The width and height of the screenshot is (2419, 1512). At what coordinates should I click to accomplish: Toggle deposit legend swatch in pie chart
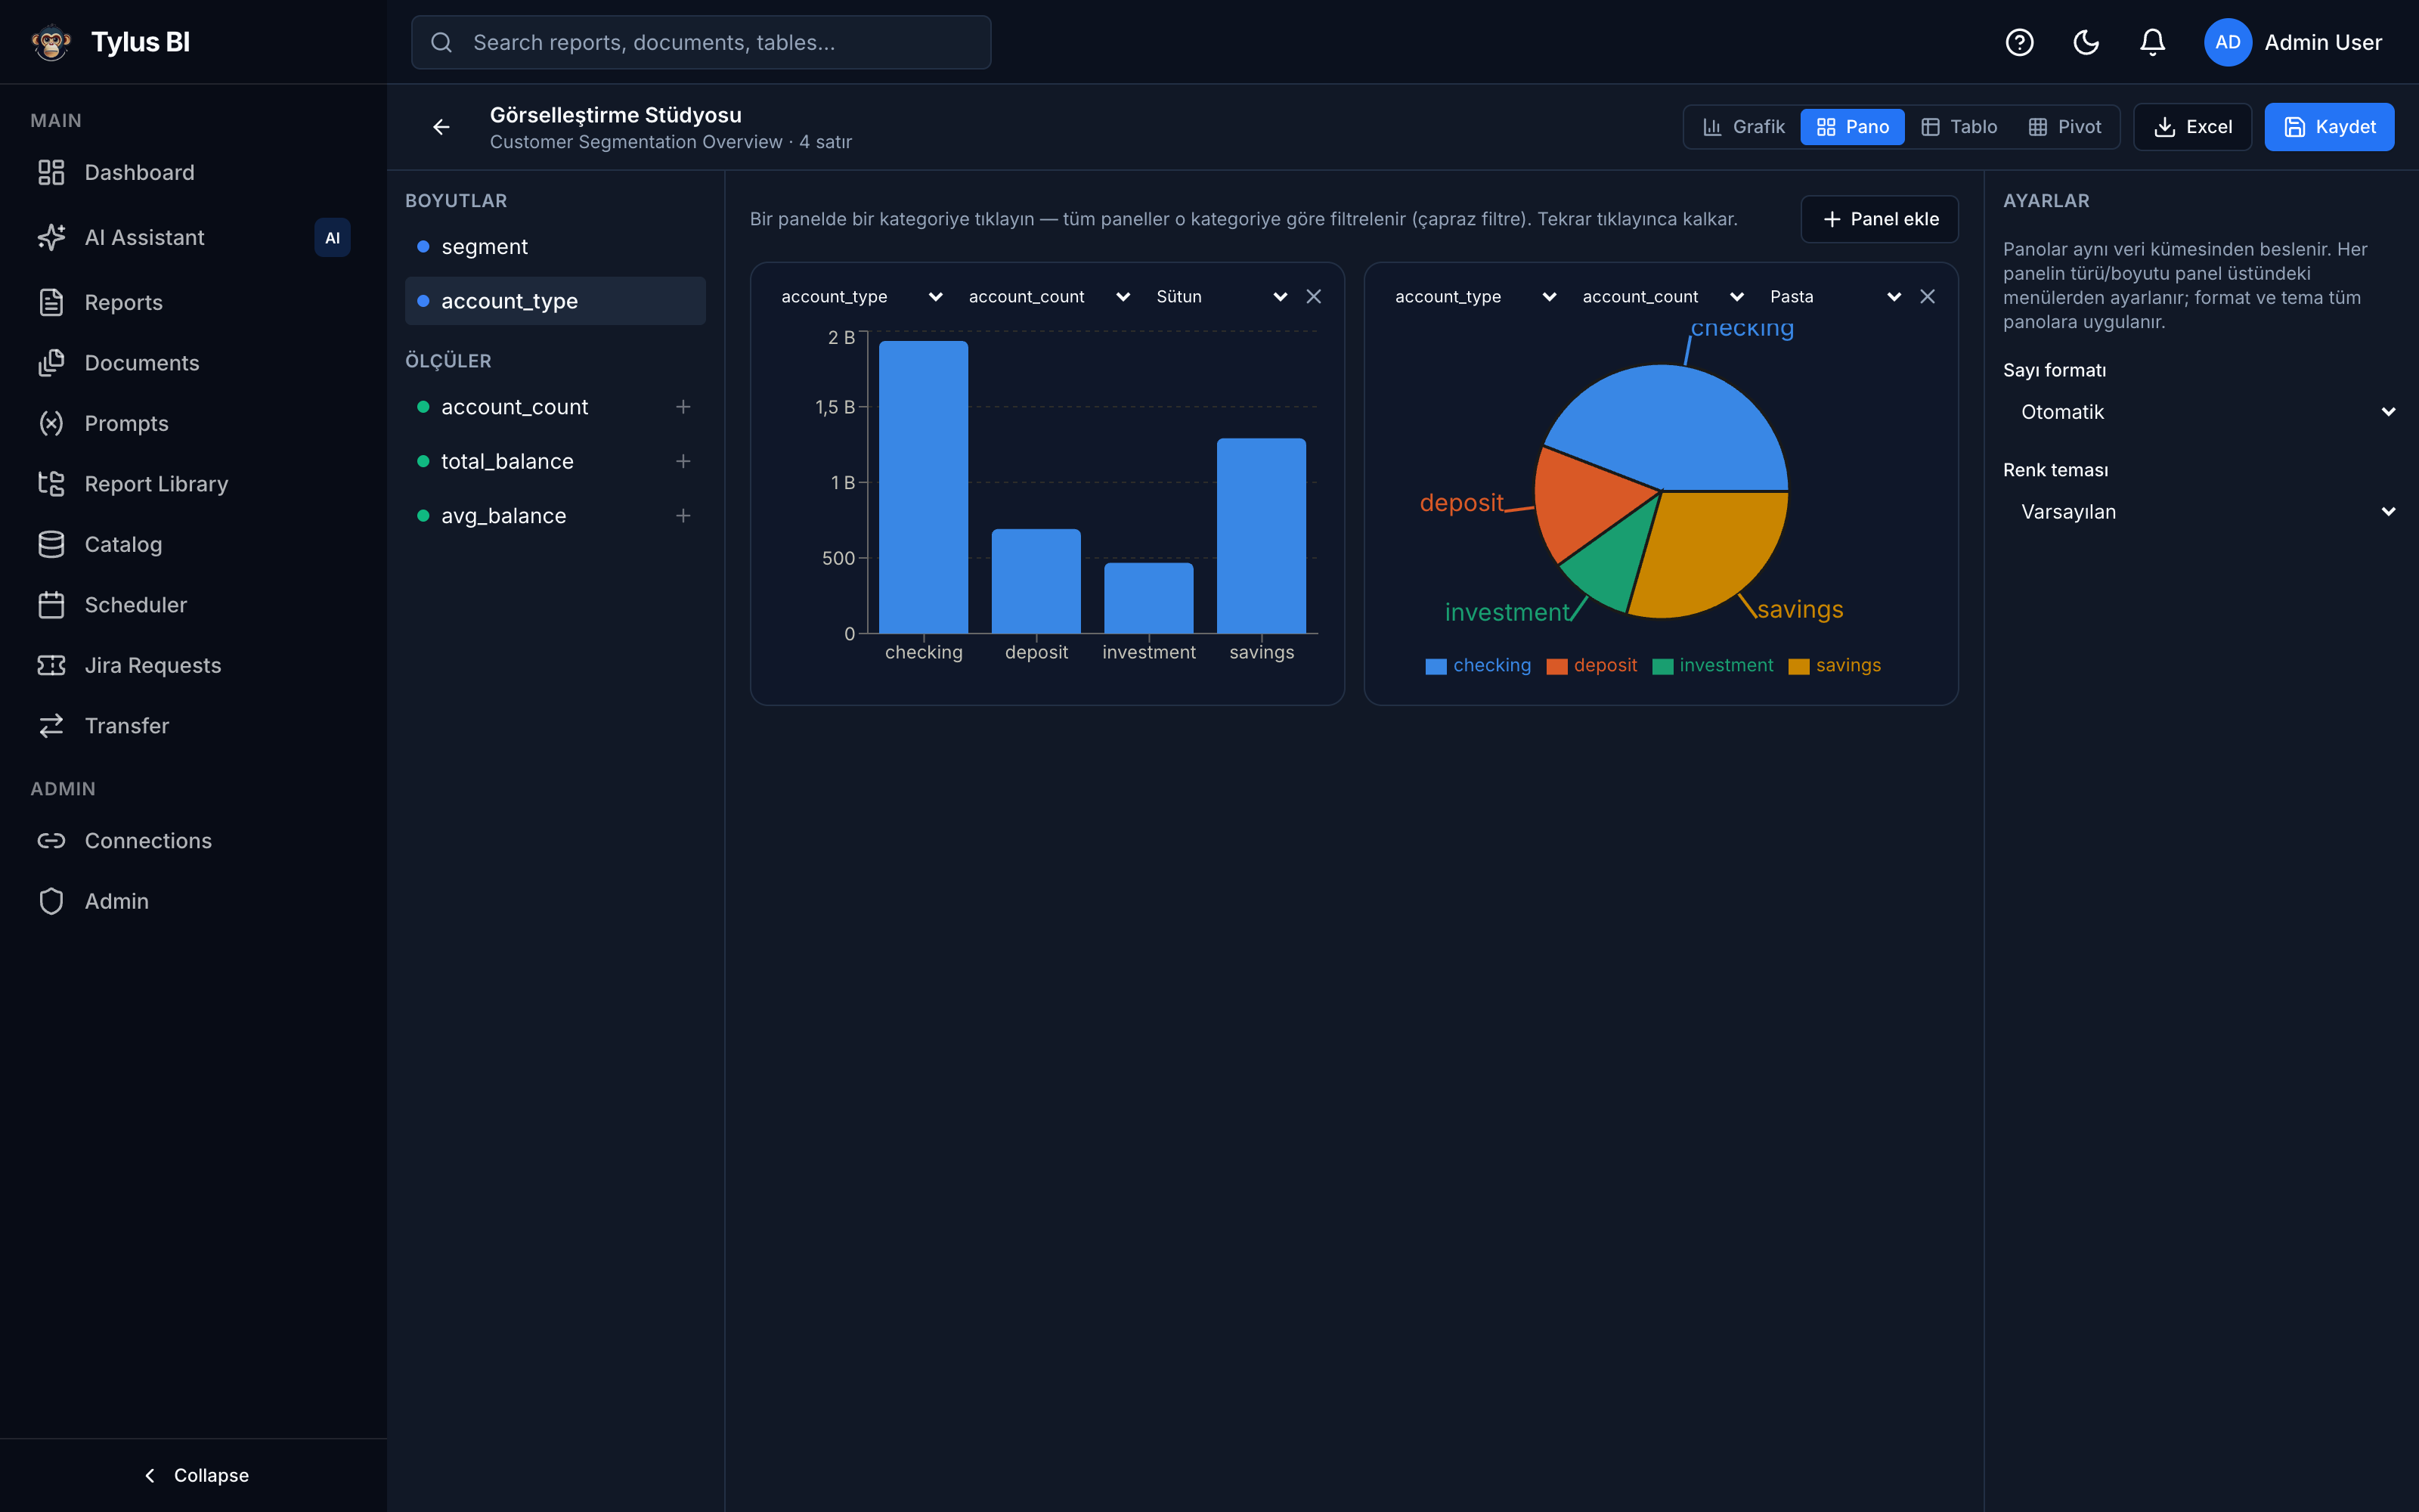(1556, 667)
